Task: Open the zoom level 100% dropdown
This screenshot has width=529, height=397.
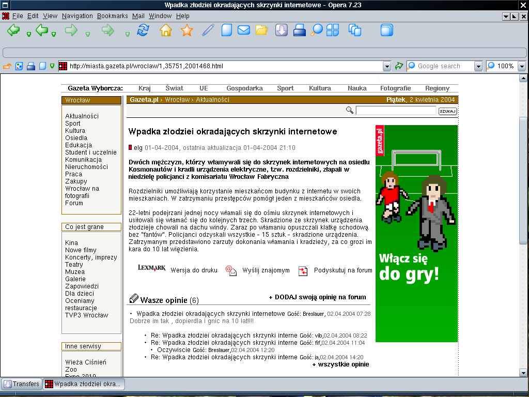Action: pos(521,66)
